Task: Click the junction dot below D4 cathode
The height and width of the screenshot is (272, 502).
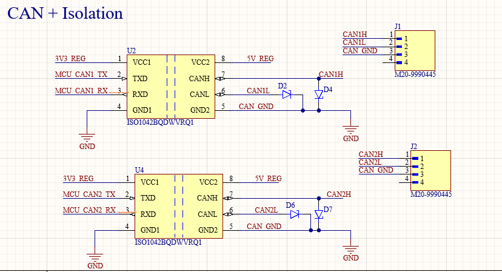Action: [x=319, y=111]
